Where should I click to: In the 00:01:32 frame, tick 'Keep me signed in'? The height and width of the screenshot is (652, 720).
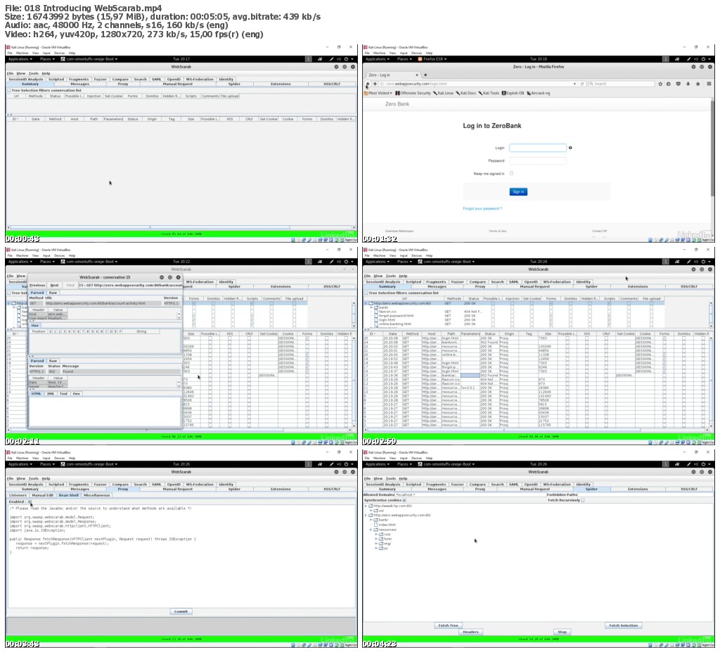[x=512, y=173]
